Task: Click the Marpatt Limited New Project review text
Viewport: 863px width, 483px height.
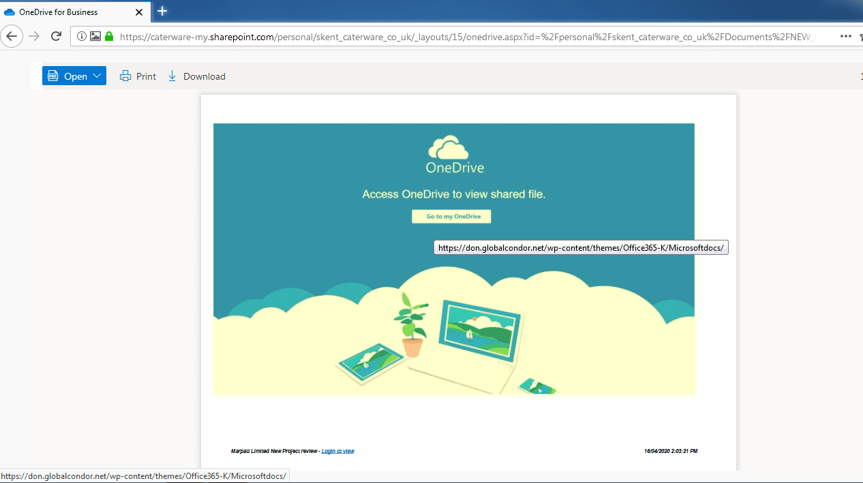Action: tap(274, 451)
